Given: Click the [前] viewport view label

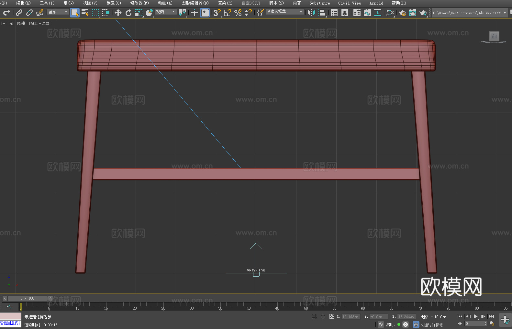Looking at the screenshot, I should (x=12, y=23).
